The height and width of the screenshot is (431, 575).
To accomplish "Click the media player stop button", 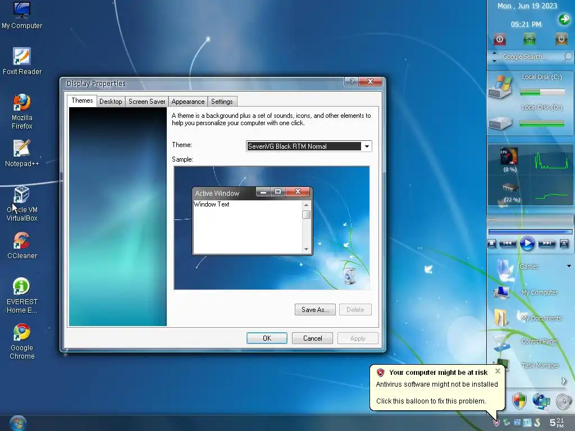I will (492, 244).
